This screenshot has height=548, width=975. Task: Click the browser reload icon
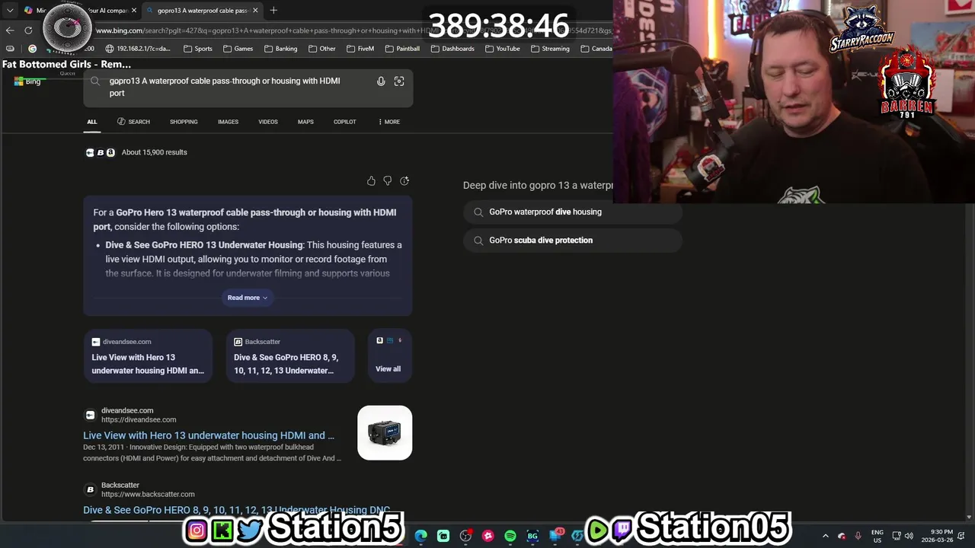(x=28, y=30)
